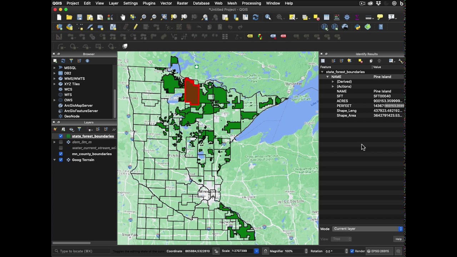Screen dimensions: 457x257
Task: Open layer styling panel brush icon in Layers
Action: pos(55,129)
